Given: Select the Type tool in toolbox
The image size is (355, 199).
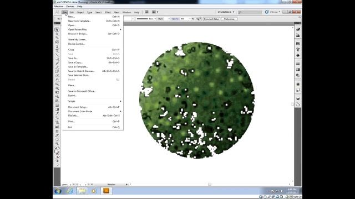Looking at the screenshot, I should point(57,51).
